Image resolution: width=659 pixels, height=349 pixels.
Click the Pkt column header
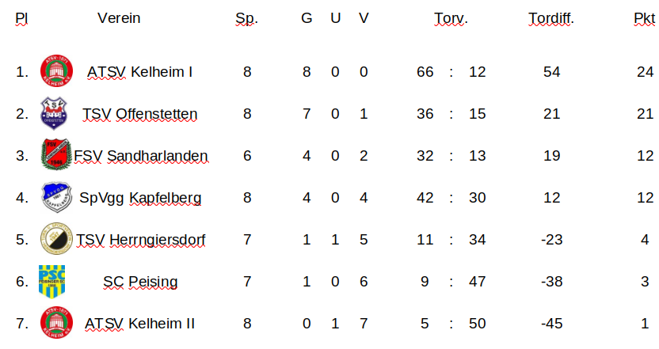[645, 18]
